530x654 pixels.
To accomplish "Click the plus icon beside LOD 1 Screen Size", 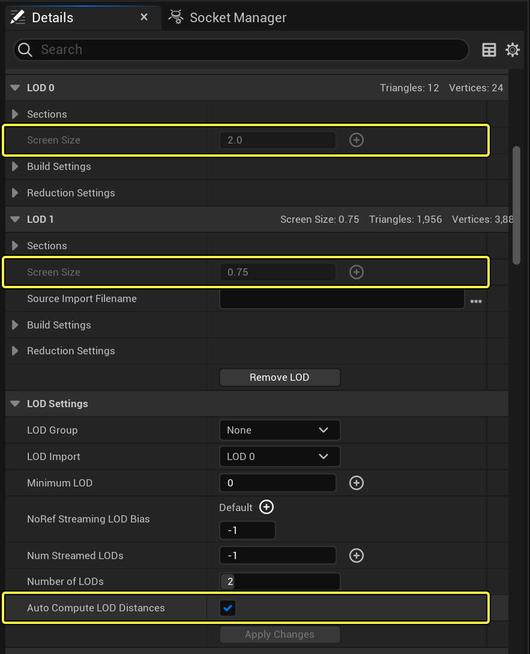I will coord(357,272).
